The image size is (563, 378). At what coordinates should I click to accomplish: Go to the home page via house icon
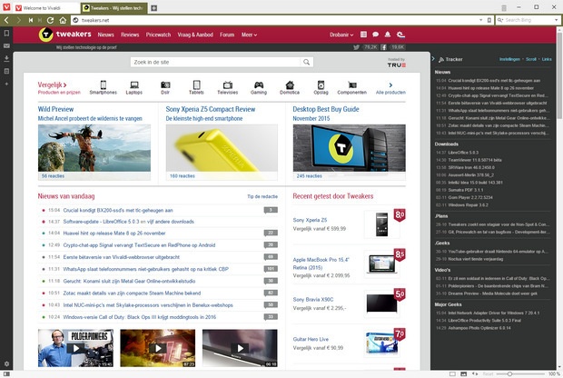pyautogui.click(x=63, y=20)
